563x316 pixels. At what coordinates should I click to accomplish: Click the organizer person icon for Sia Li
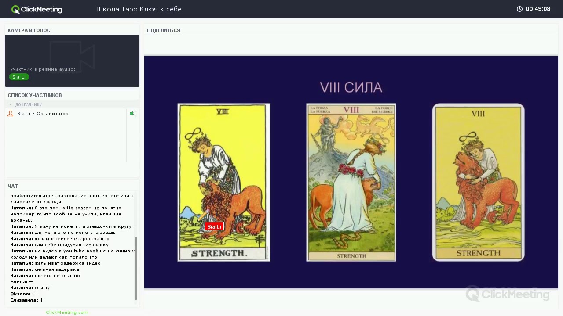pos(11,114)
